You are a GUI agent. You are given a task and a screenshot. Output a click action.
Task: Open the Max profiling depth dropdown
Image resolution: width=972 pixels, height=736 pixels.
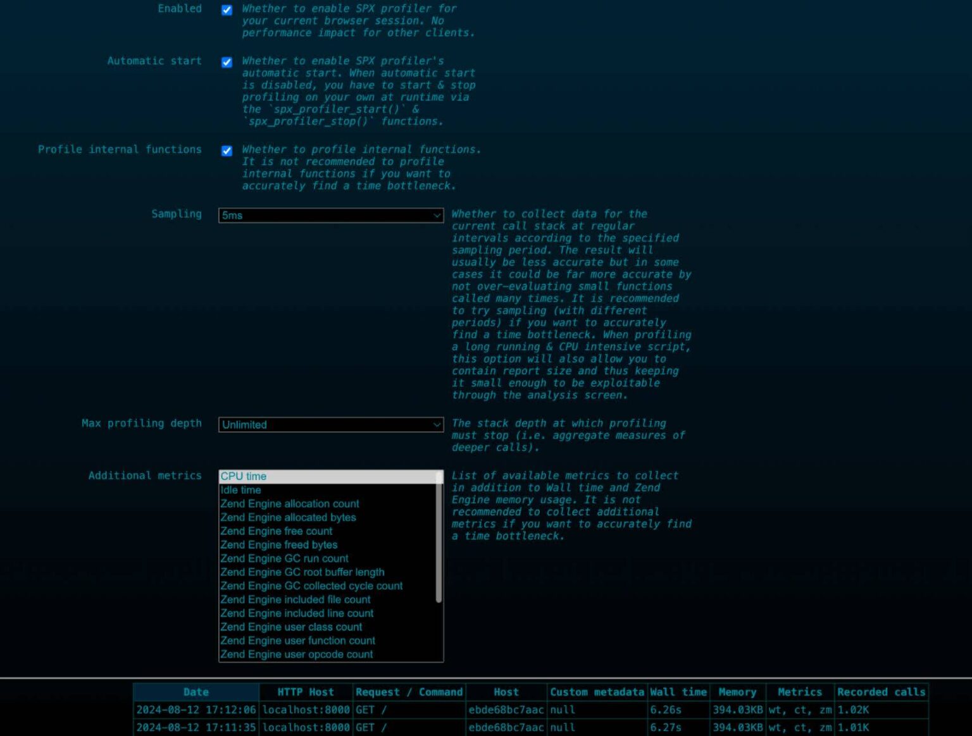330,424
